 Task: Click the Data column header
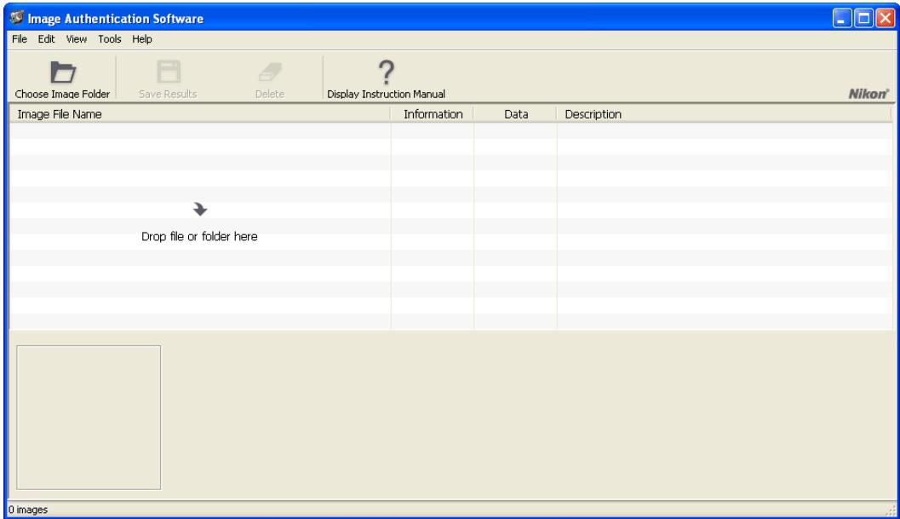point(515,114)
